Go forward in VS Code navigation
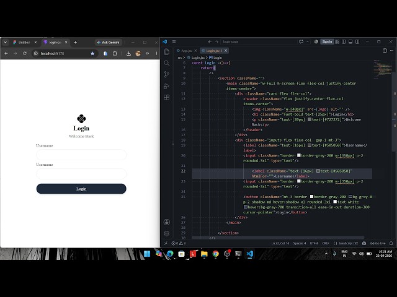397x297 pixels. point(216,41)
